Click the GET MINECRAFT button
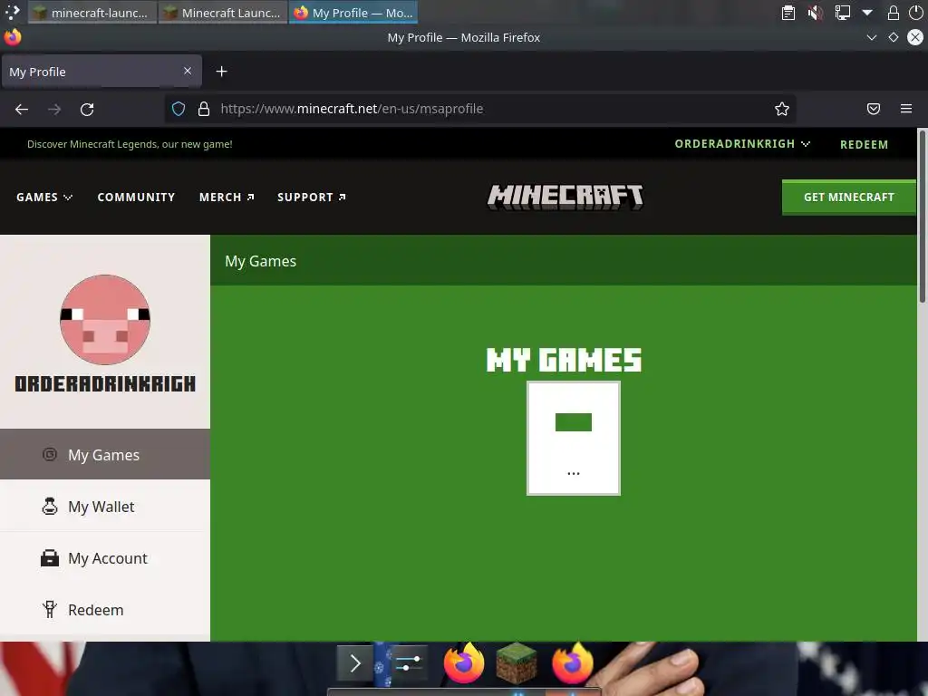Viewport: 928px width, 696px height. pyautogui.click(x=848, y=197)
